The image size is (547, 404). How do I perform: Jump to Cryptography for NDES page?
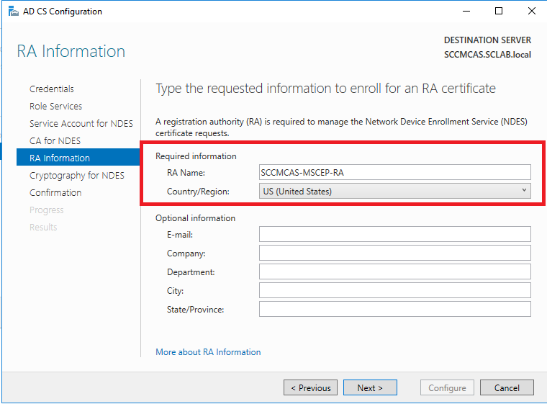pos(77,176)
